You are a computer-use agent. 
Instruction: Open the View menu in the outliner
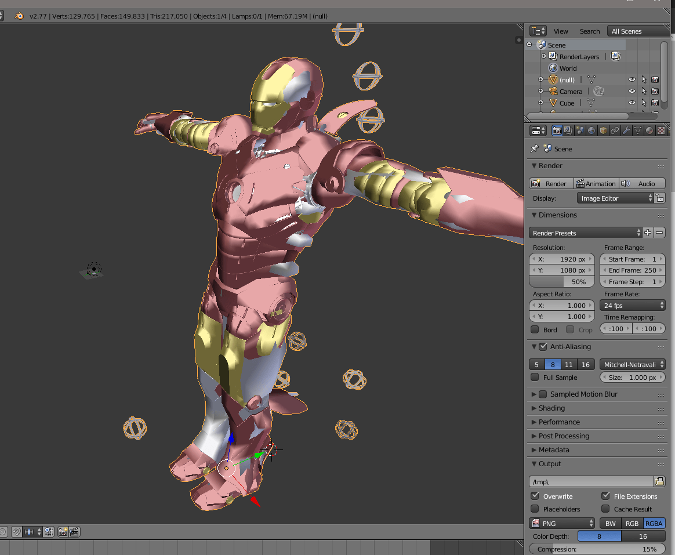561,31
